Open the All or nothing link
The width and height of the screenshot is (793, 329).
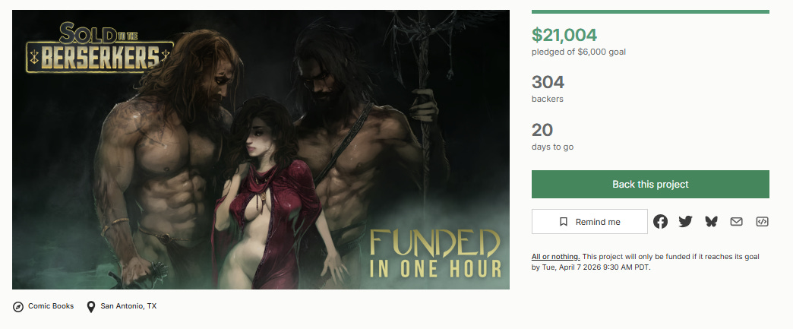[x=556, y=257]
